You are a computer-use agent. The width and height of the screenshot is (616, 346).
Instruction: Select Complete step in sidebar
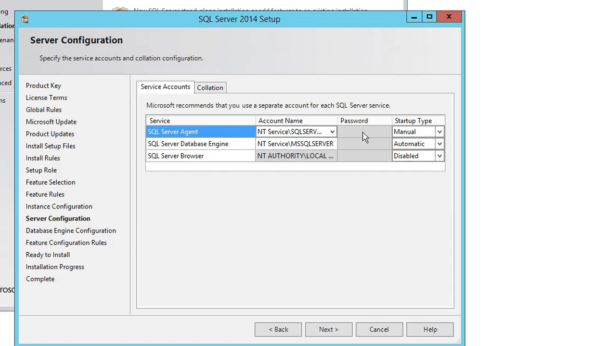[x=40, y=279]
